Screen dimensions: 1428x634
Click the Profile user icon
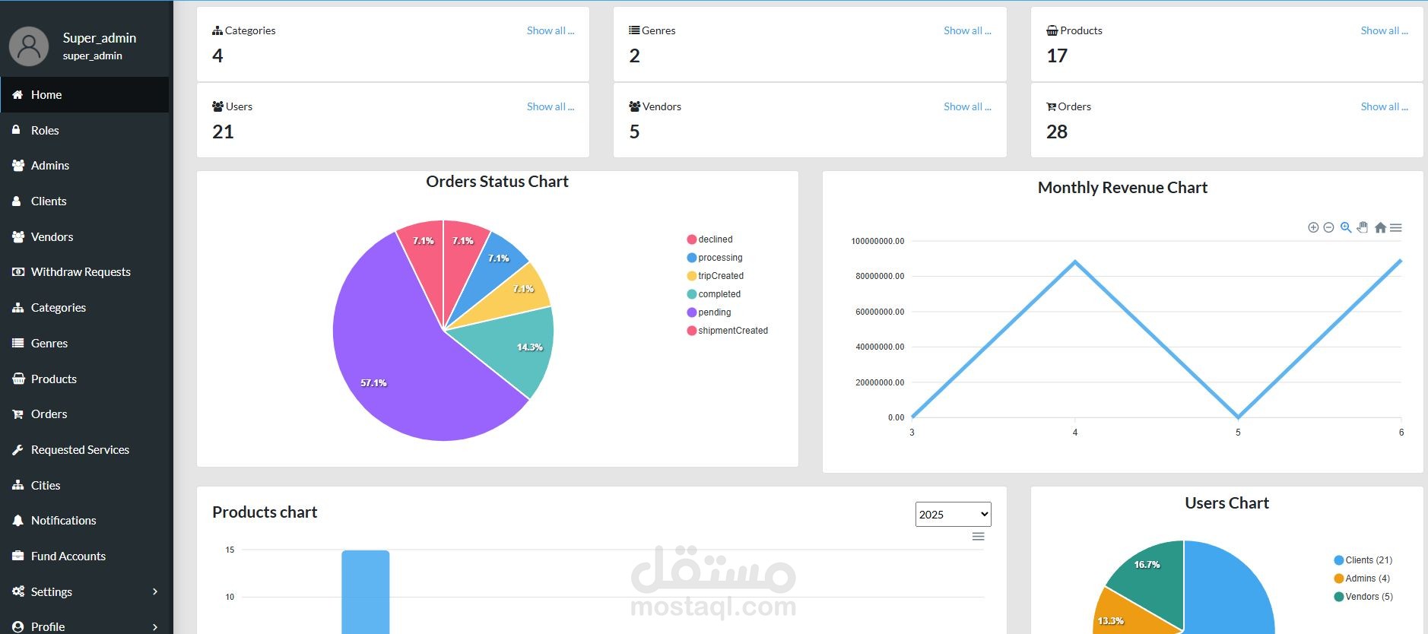(18, 627)
